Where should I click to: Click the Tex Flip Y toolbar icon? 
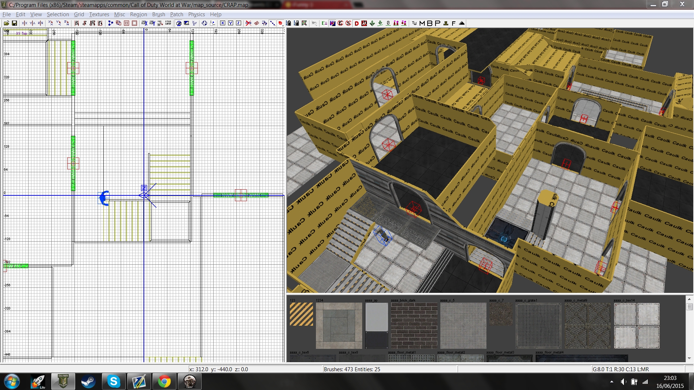tap(152, 23)
